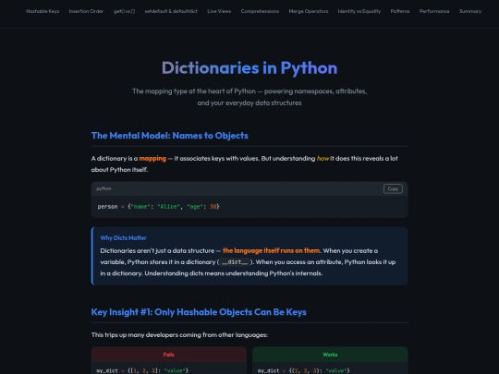Click the green 'Works' example header
499x374 pixels.
(x=330, y=355)
